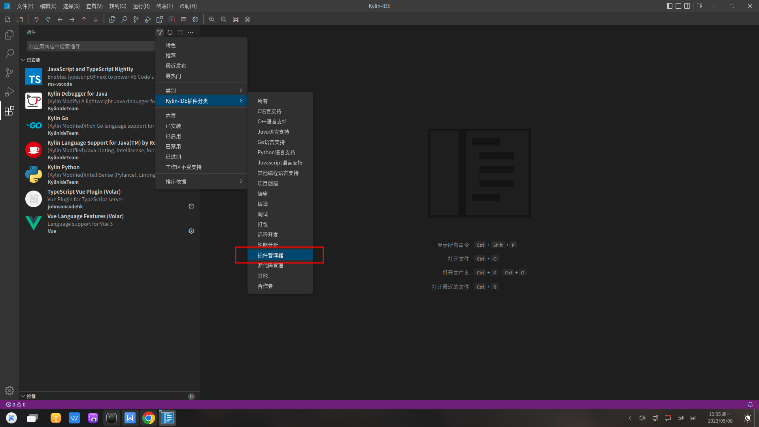Select 源代码管理 category
The height and width of the screenshot is (427, 759).
click(280, 265)
